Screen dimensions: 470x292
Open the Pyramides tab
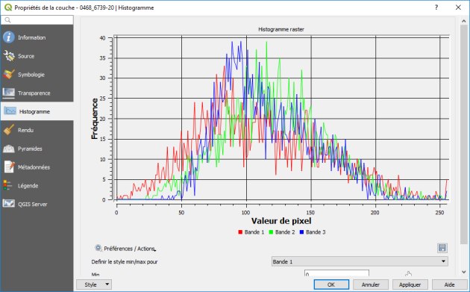pos(37,149)
